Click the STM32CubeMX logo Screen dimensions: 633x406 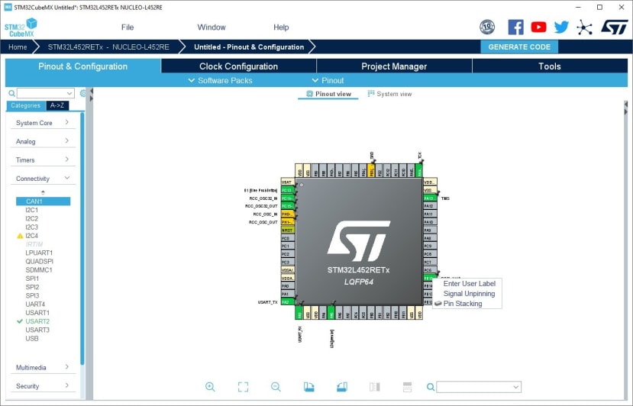[21, 27]
